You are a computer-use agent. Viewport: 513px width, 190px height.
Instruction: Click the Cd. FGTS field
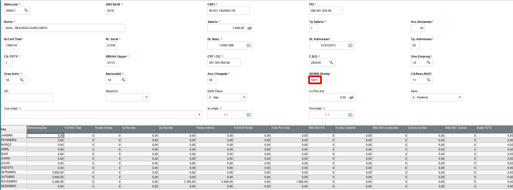(x=8, y=63)
